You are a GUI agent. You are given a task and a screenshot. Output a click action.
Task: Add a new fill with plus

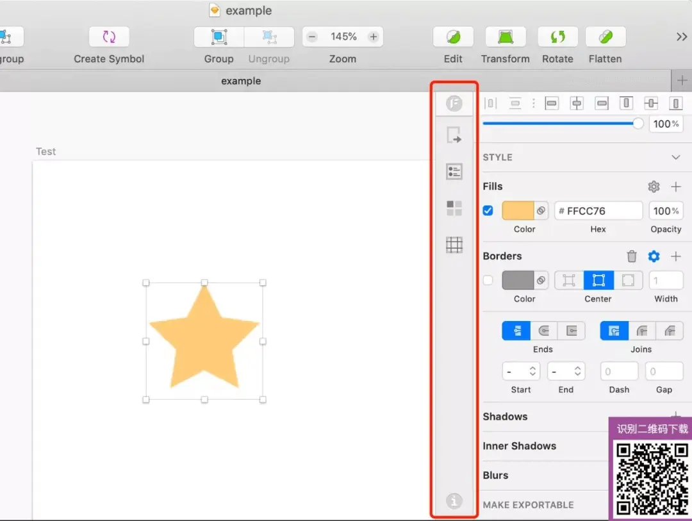coord(676,186)
